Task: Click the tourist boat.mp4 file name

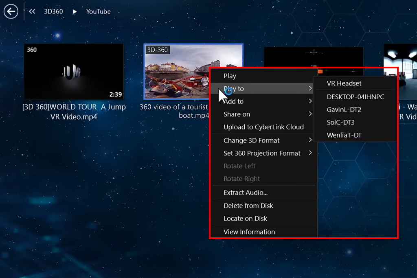Action: (x=174, y=111)
